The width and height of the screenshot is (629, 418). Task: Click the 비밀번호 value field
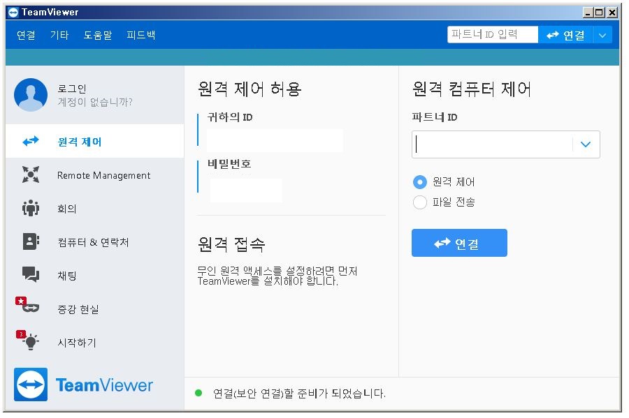pyautogui.click(x=246, y=191)
